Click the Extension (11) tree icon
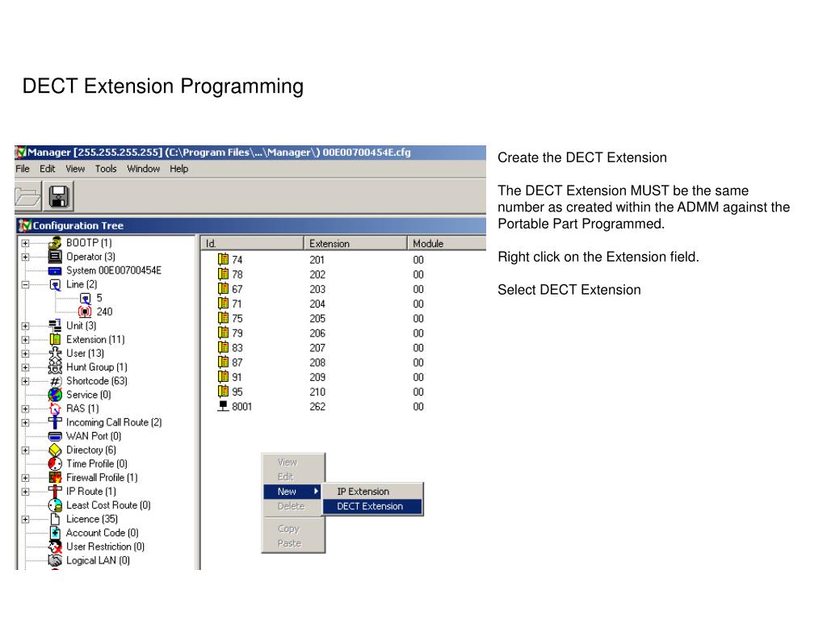The image size is (827, 620). click(55, 340)
